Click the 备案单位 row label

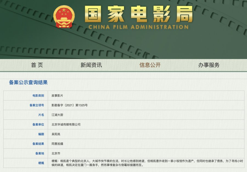click(38, 124)
